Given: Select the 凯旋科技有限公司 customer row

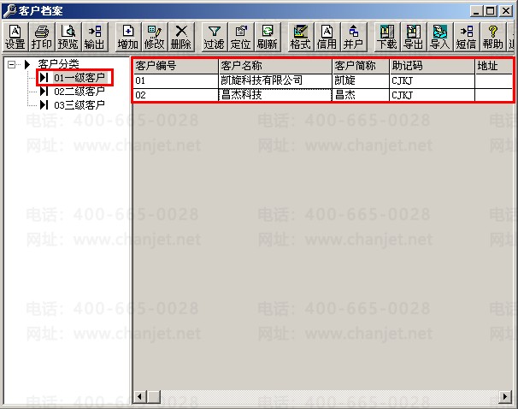Looking at the screenshot, I should pos(323,80).
